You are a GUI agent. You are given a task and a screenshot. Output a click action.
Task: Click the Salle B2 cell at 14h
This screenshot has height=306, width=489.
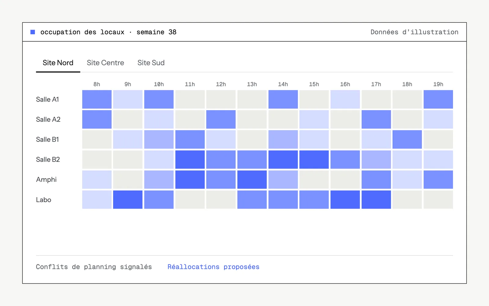point(283,159)
